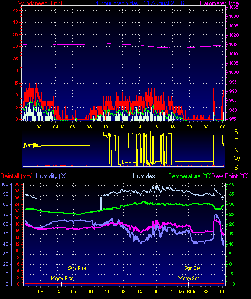251x299 pixels.
Task: Click the Sun Set marker label
Action: click(192, 268)
